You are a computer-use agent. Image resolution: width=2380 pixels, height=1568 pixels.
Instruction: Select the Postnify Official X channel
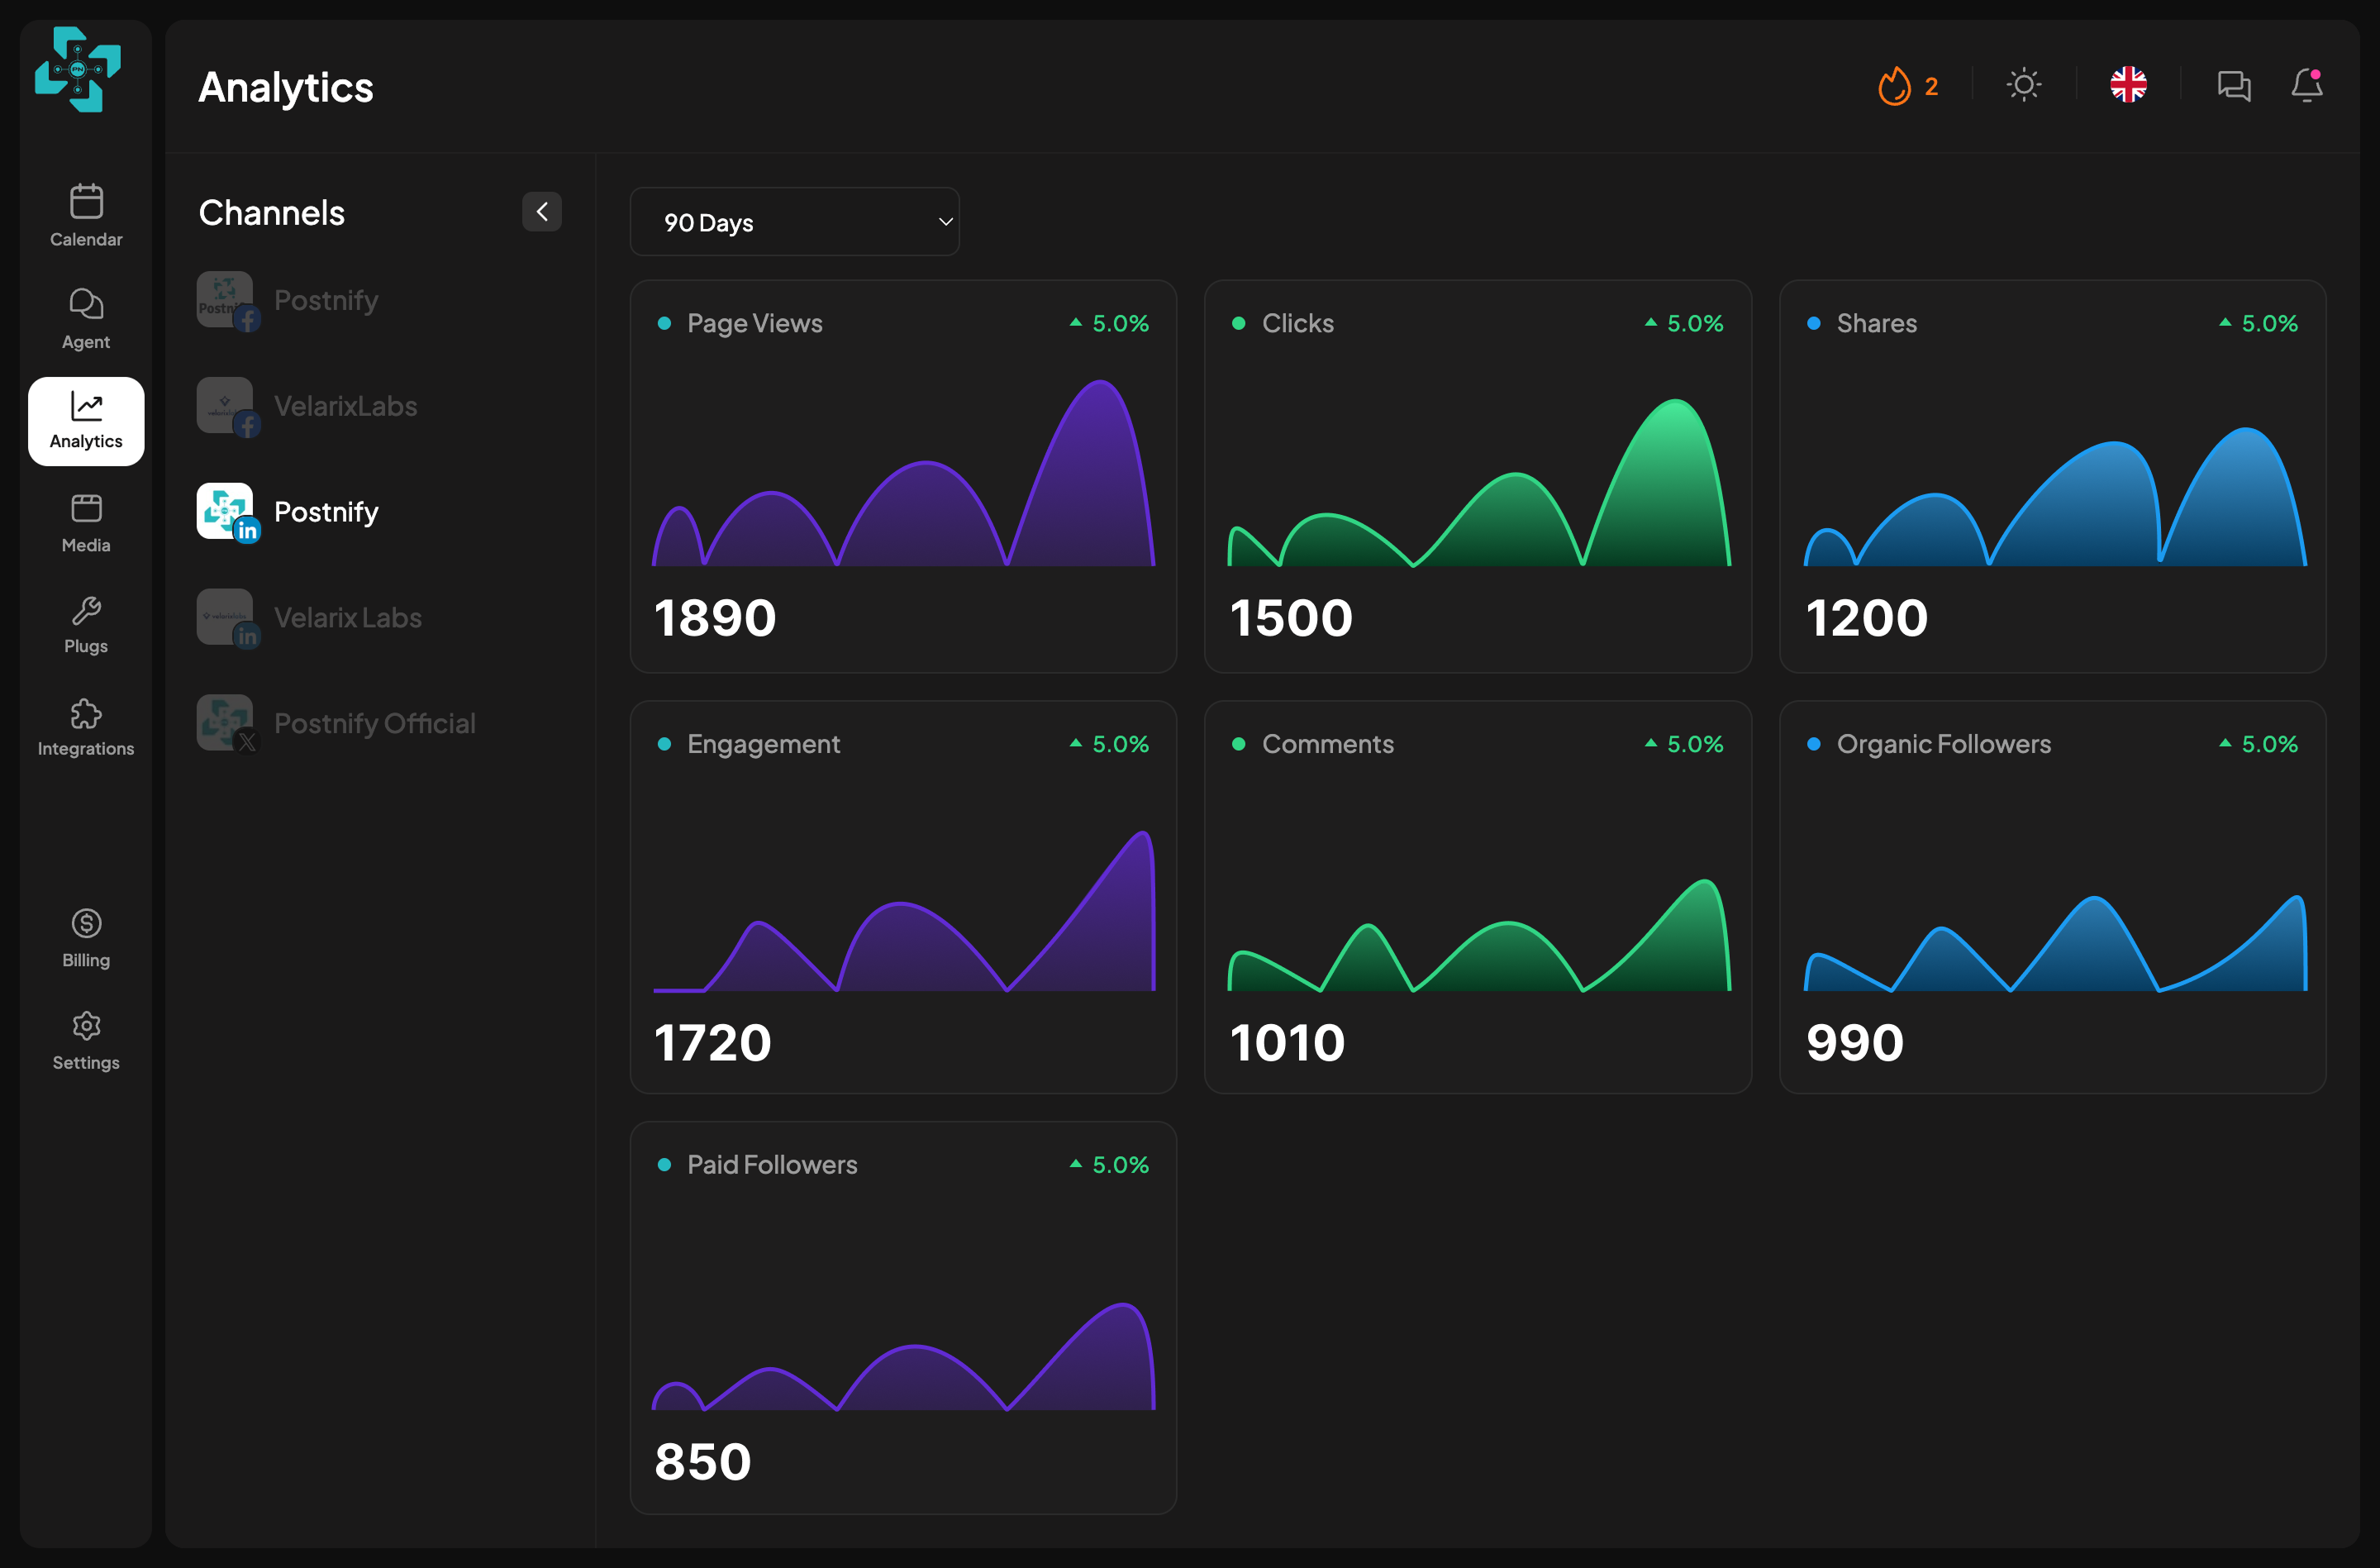click(337, 723)
